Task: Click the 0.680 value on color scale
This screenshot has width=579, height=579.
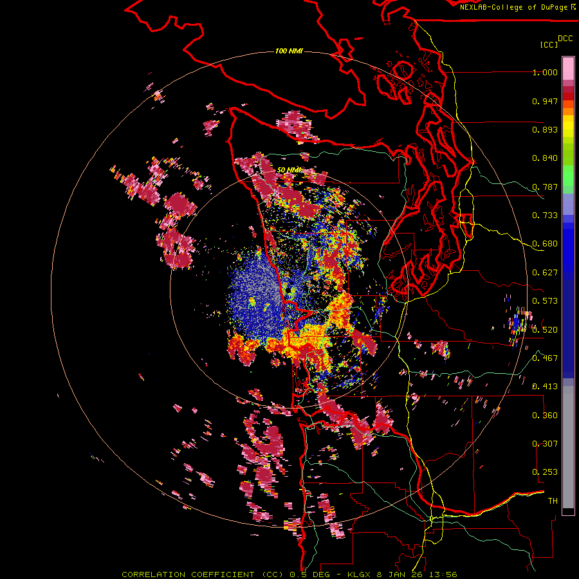Action: pyautogui.click(x=545, y=244)
